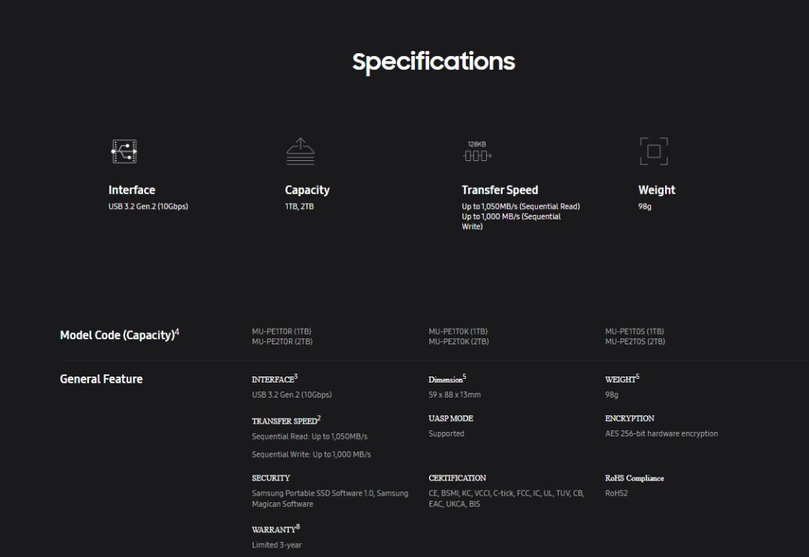
Task: Click the Transfer Speed summary heading
Action: pyautogui.click(x=500, y=190)
